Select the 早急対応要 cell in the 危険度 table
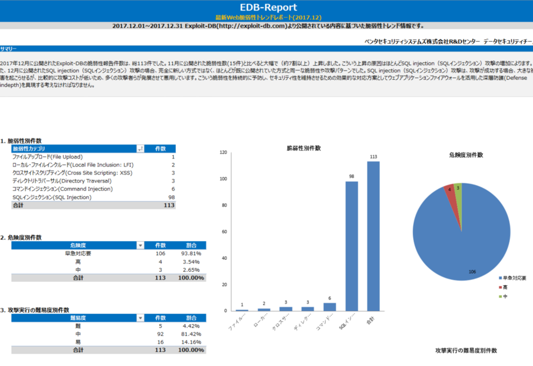 (x=78, y=254)
